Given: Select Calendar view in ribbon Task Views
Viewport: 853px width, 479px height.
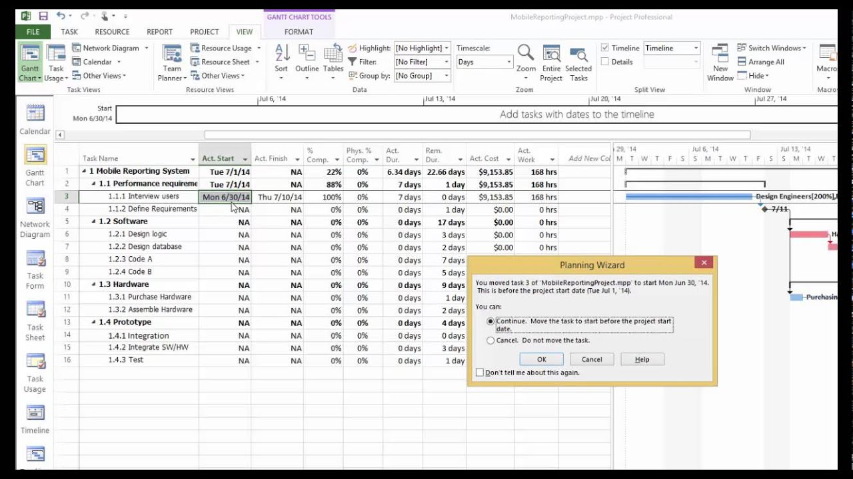Looking at the screenshot, I should point(97,62).
